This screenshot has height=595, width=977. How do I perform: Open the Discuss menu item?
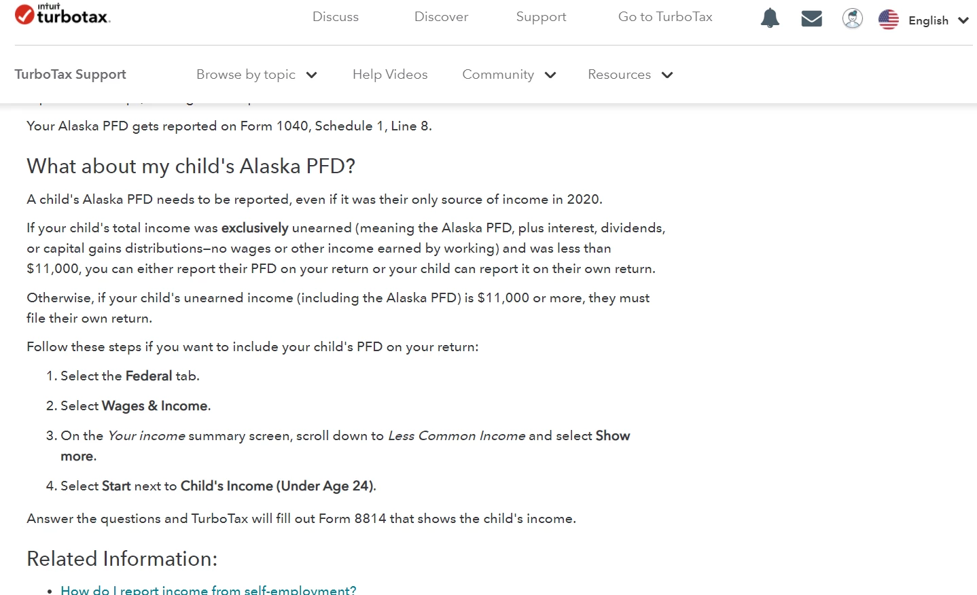336,17
